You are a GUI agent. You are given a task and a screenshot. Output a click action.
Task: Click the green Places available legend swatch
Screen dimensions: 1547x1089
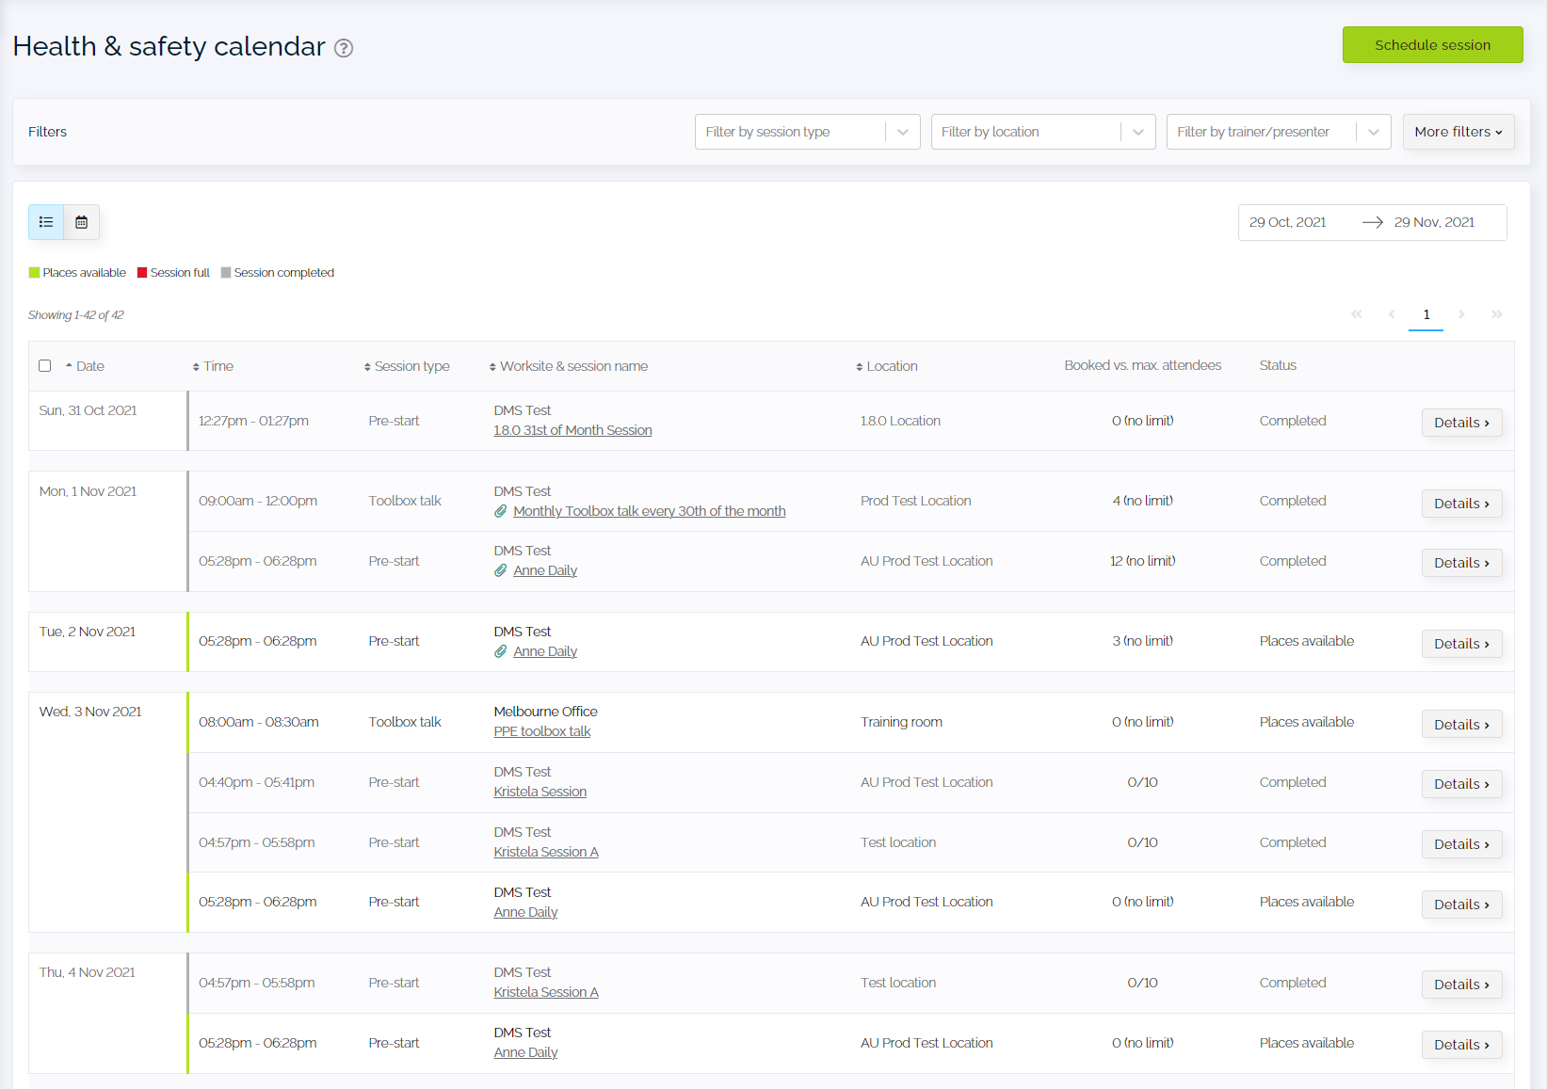coord(35,273)
